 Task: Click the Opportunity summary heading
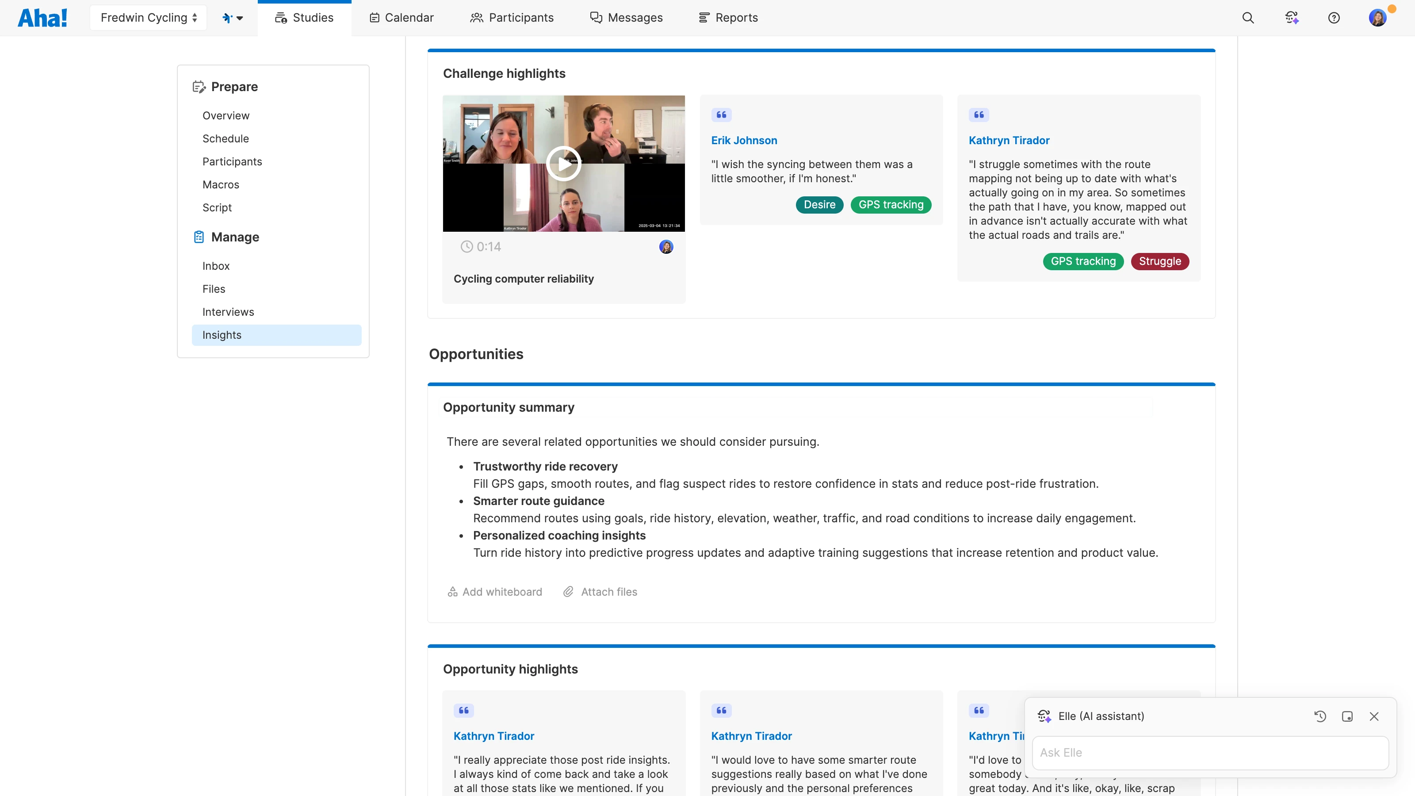click(509, 407)
